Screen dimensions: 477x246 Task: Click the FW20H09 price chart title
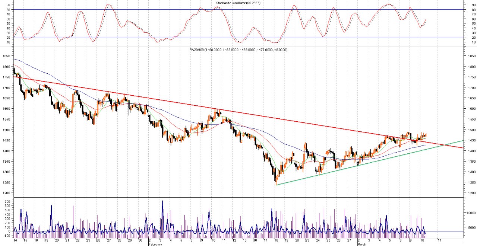(238, 49)
